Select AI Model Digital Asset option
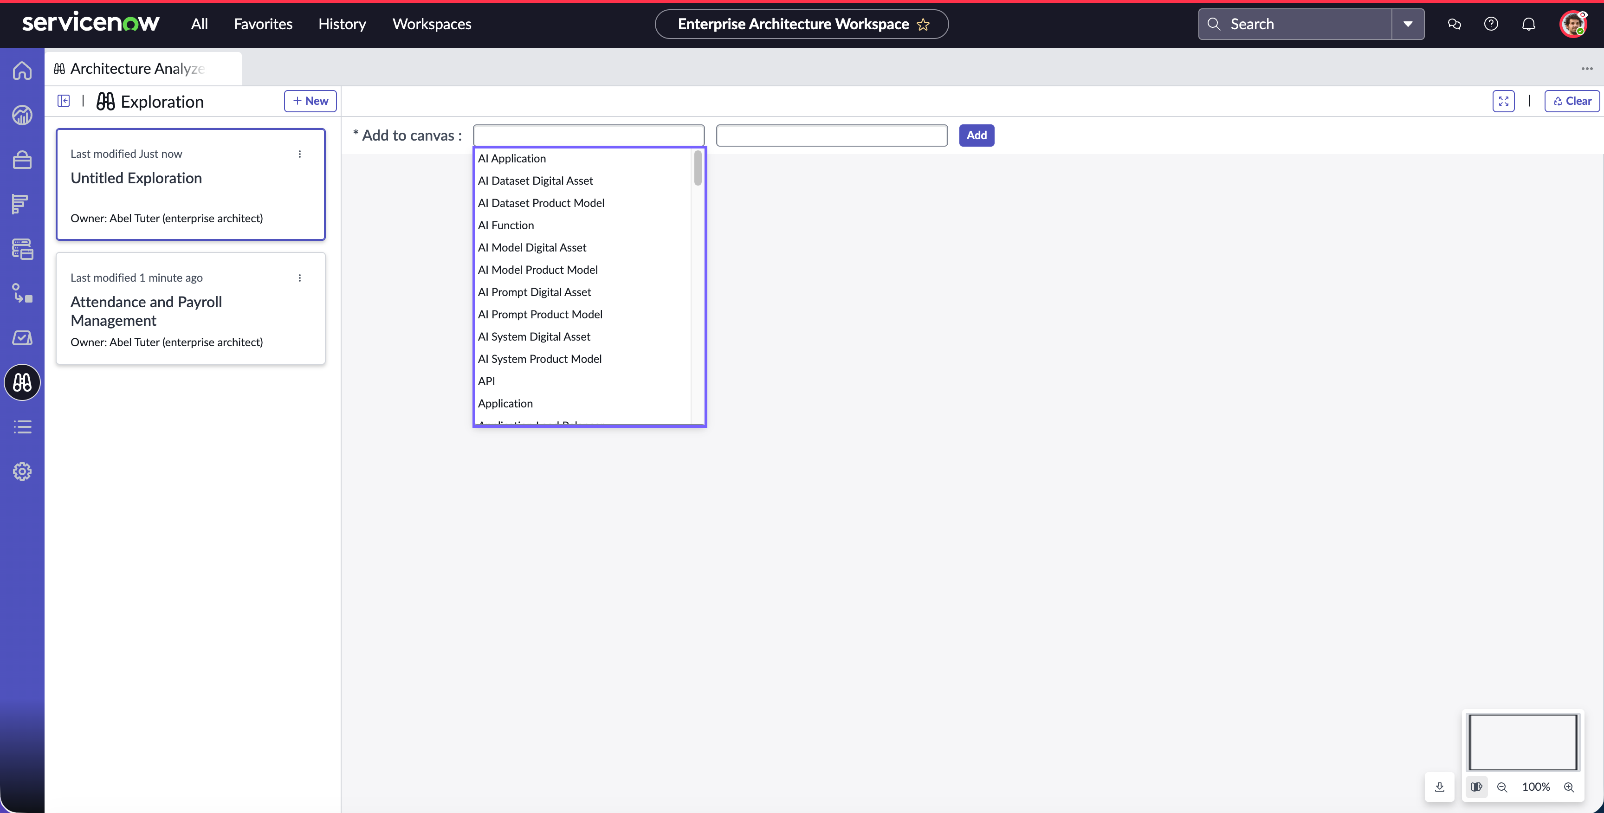This screenshot has width=1604, height=813. pyautogui.click(x=583, y=248)
